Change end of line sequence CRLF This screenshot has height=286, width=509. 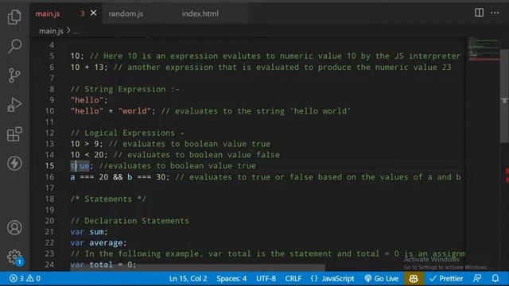click(x=293, y=278)
